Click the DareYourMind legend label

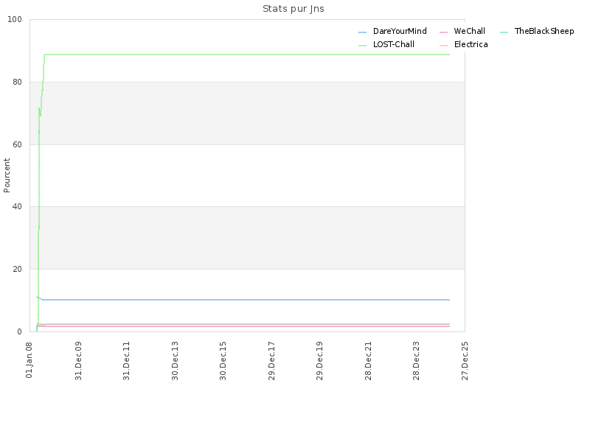pyautogui.click(x=400, y=31)
